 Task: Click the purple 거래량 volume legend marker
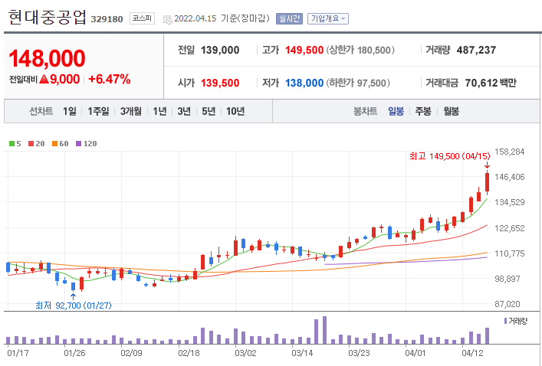[505, 321]
